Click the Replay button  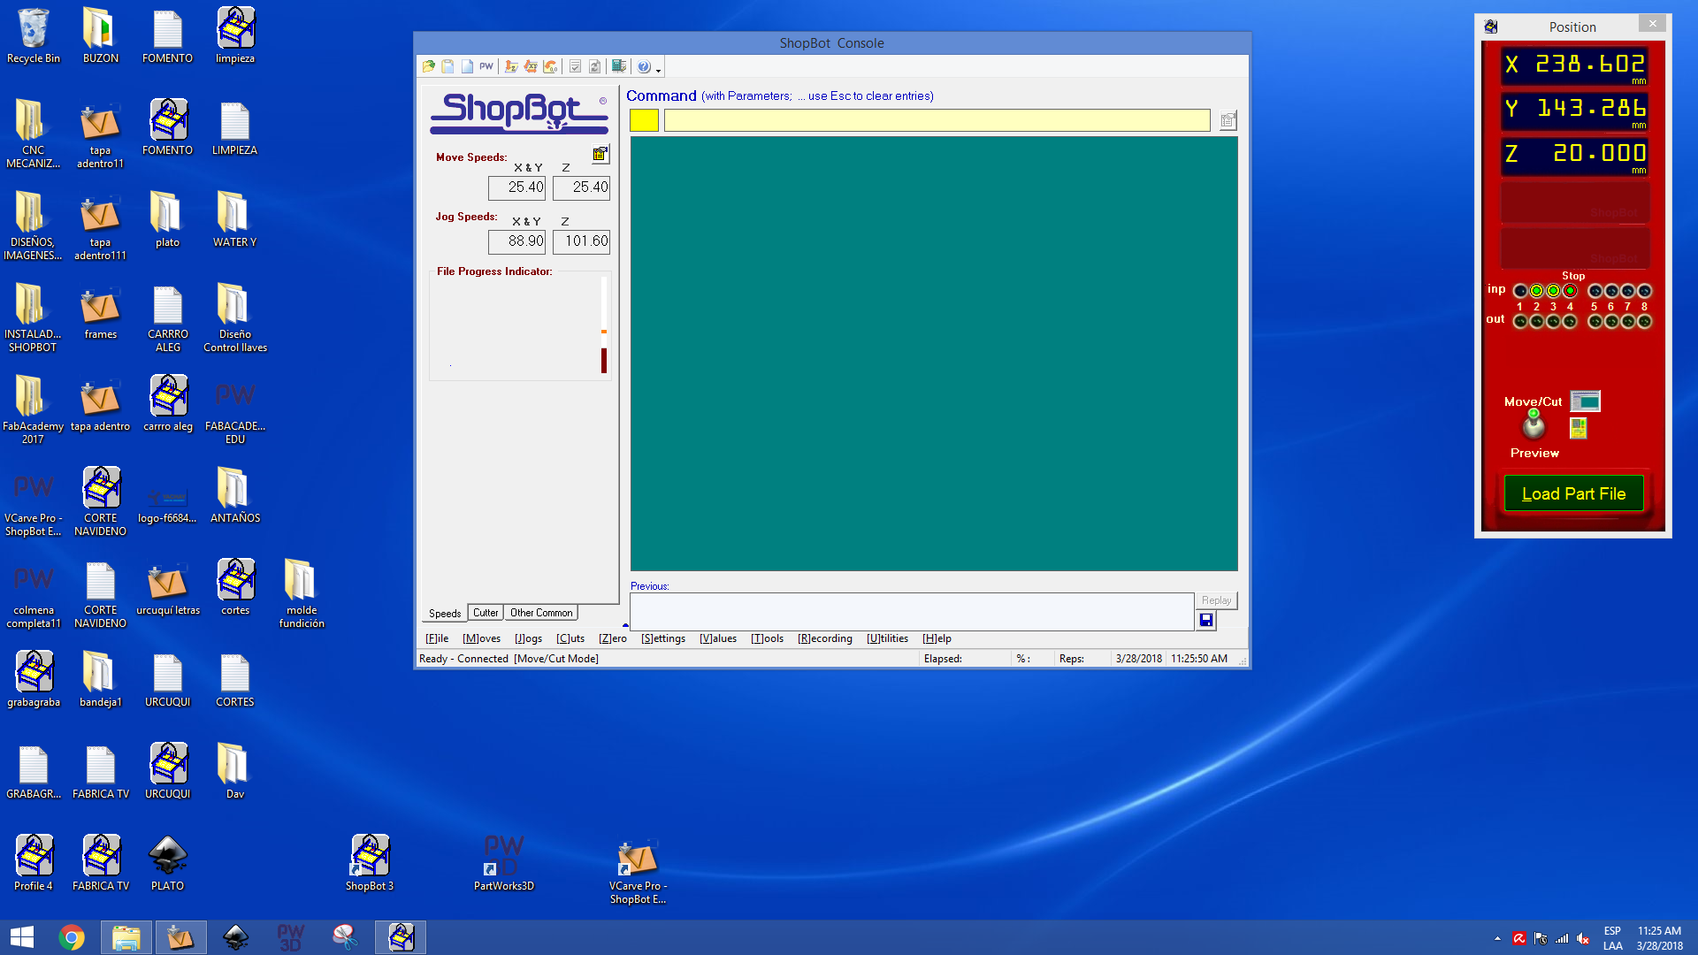1216,600
